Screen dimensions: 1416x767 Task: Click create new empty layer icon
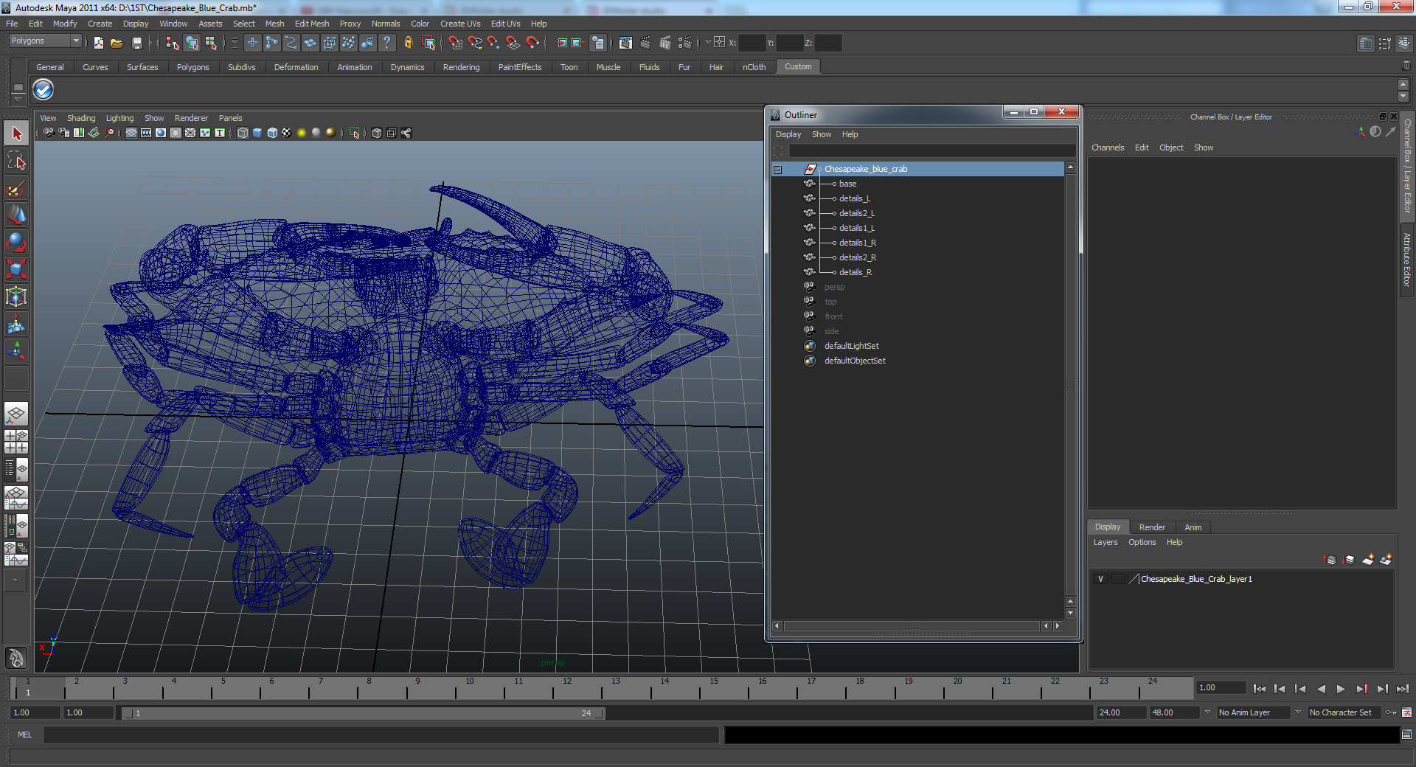click(1368, 560)
